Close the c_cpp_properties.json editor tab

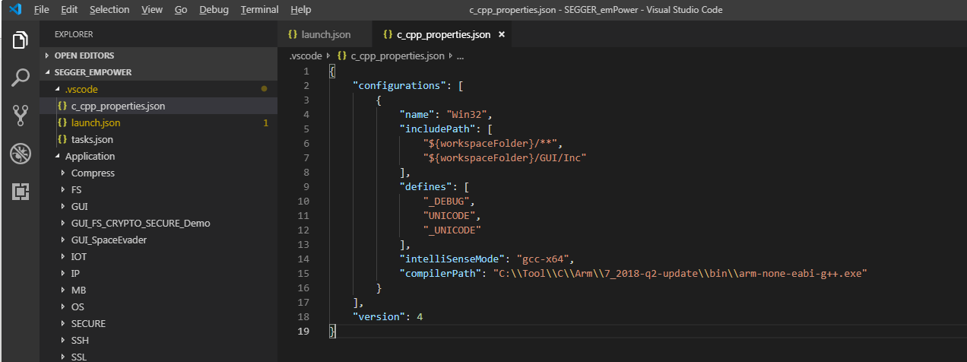click(x=502, y=35)
